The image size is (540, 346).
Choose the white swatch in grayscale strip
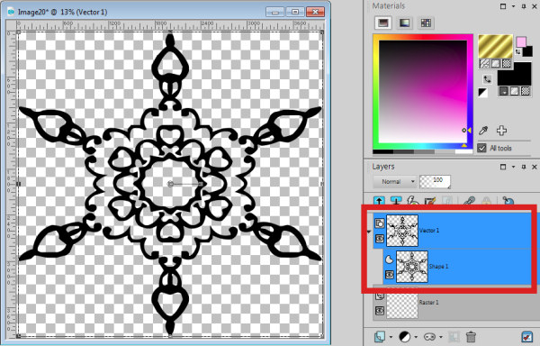pos(463,151)
